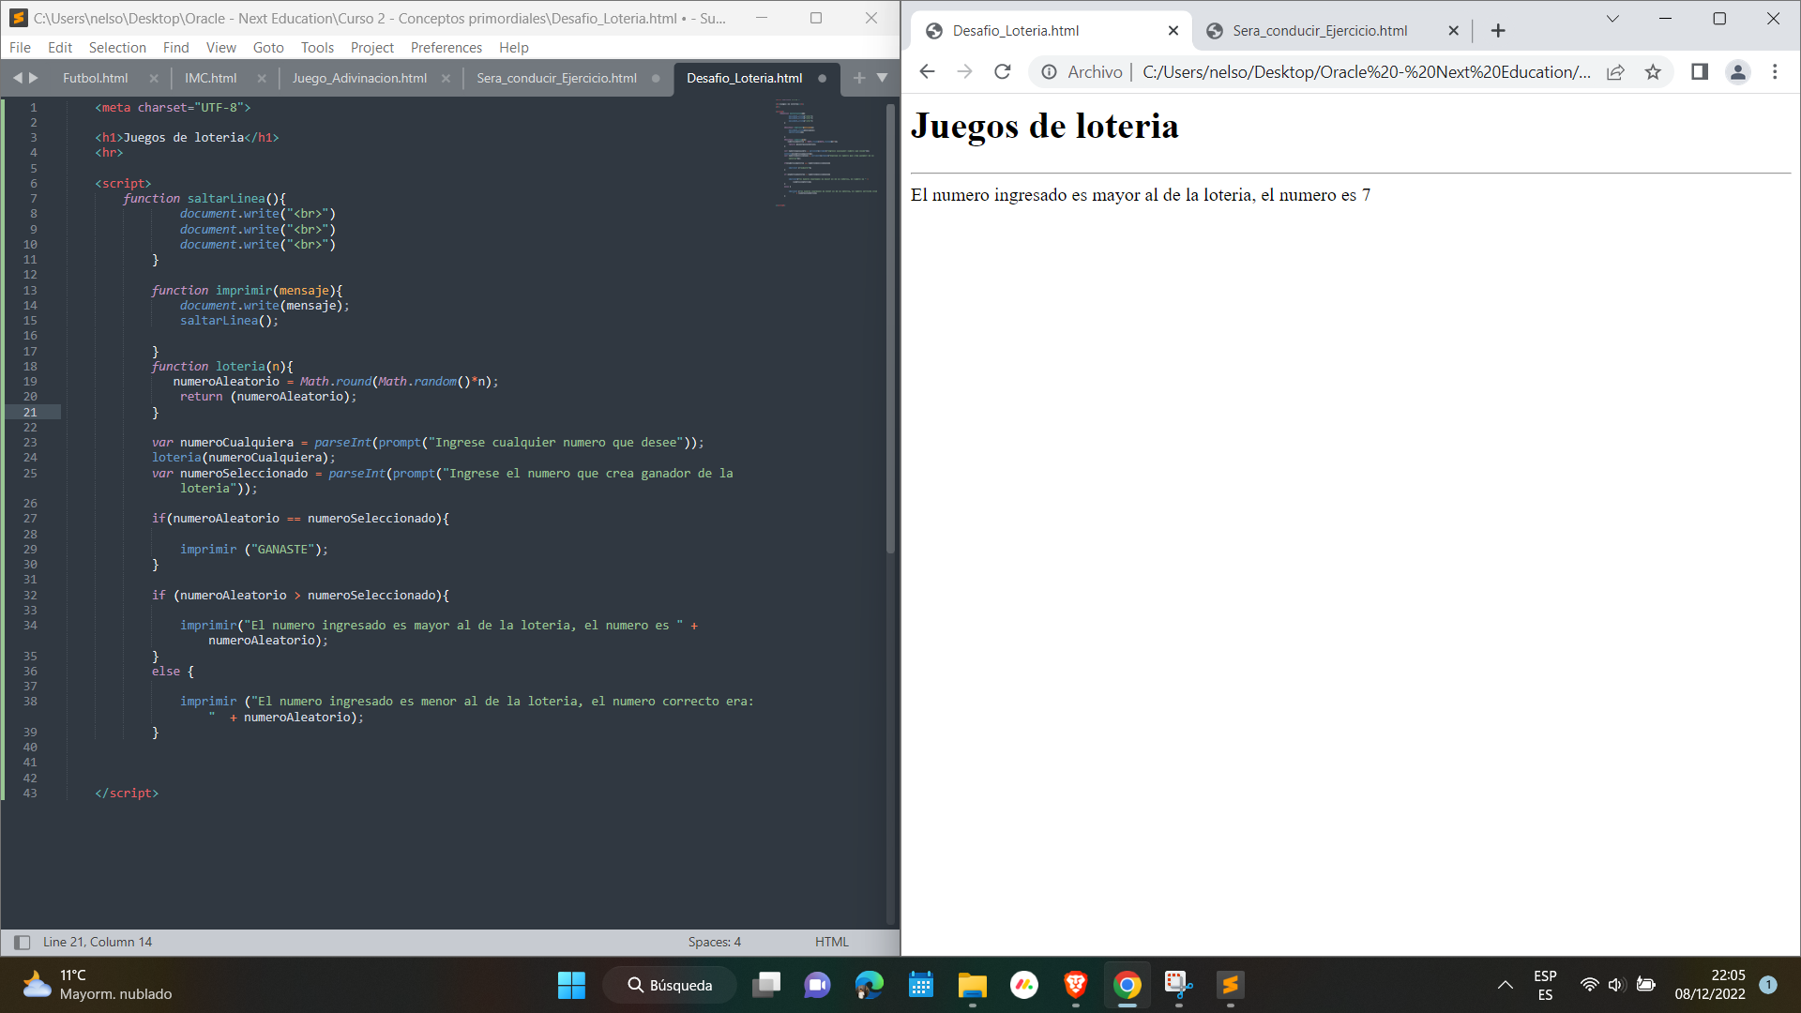Open new Chrome tab
Image resolution: width=1801 pixels, height=1013 pixels.
pos(1498,31)
